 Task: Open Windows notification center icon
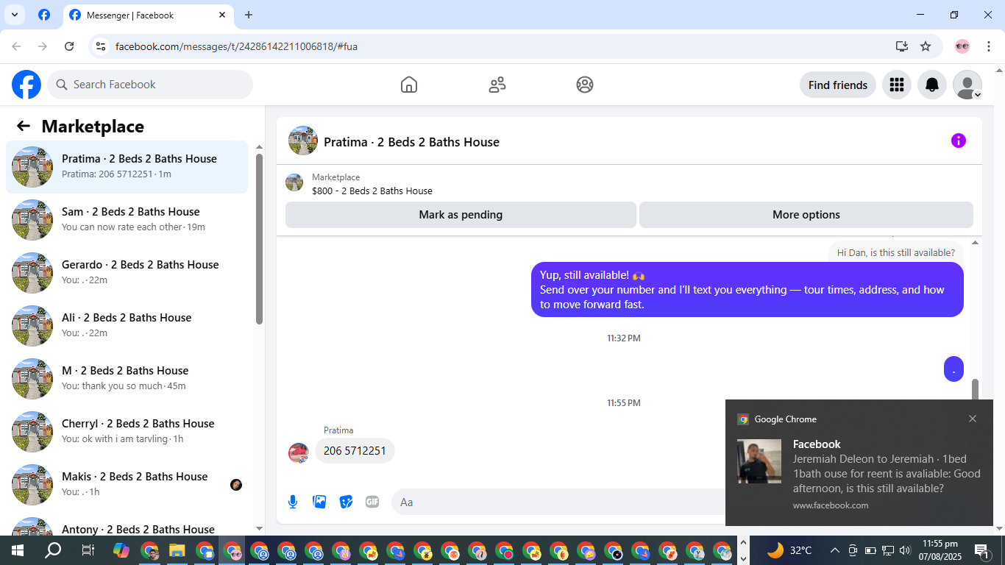(982, 550)
